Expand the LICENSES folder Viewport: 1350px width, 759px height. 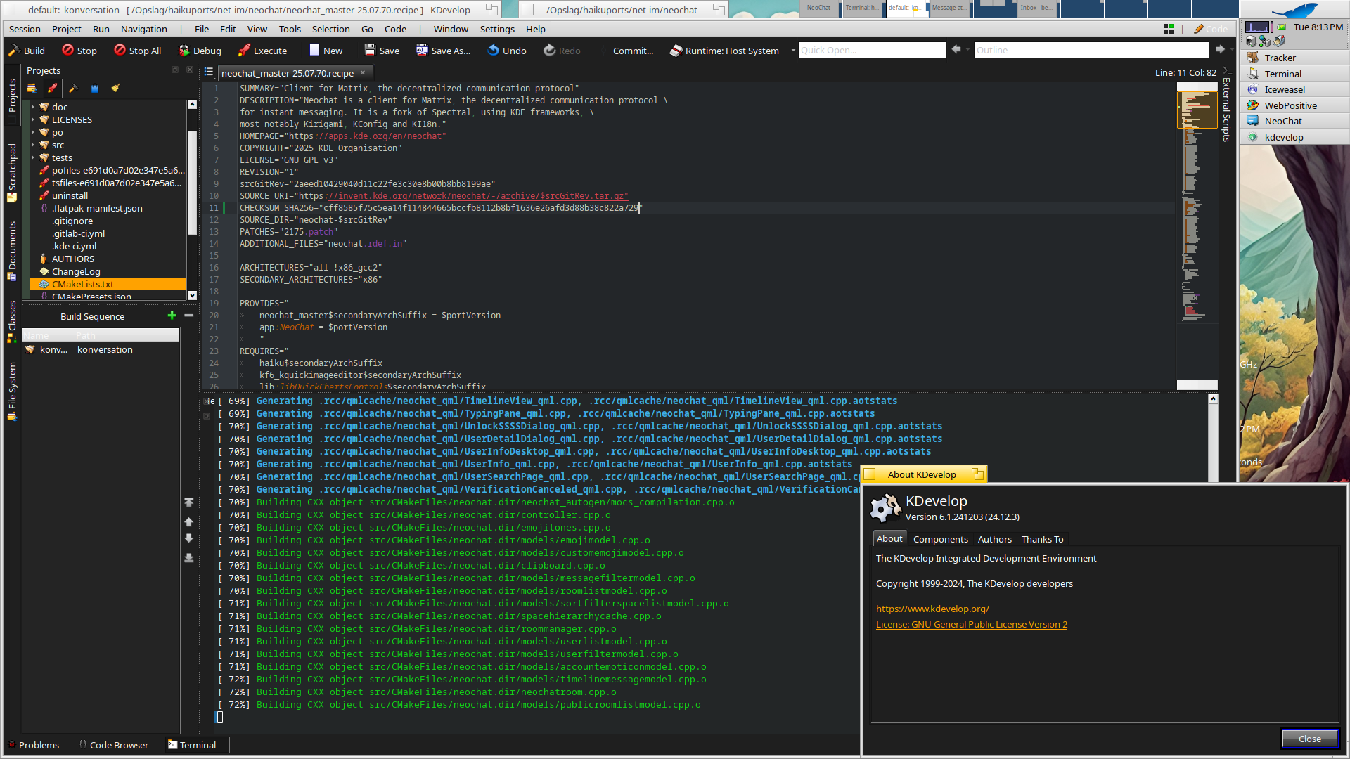pos(33,119)
